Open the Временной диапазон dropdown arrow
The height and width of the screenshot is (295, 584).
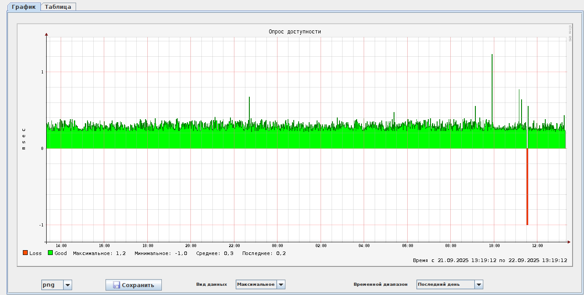479,284
